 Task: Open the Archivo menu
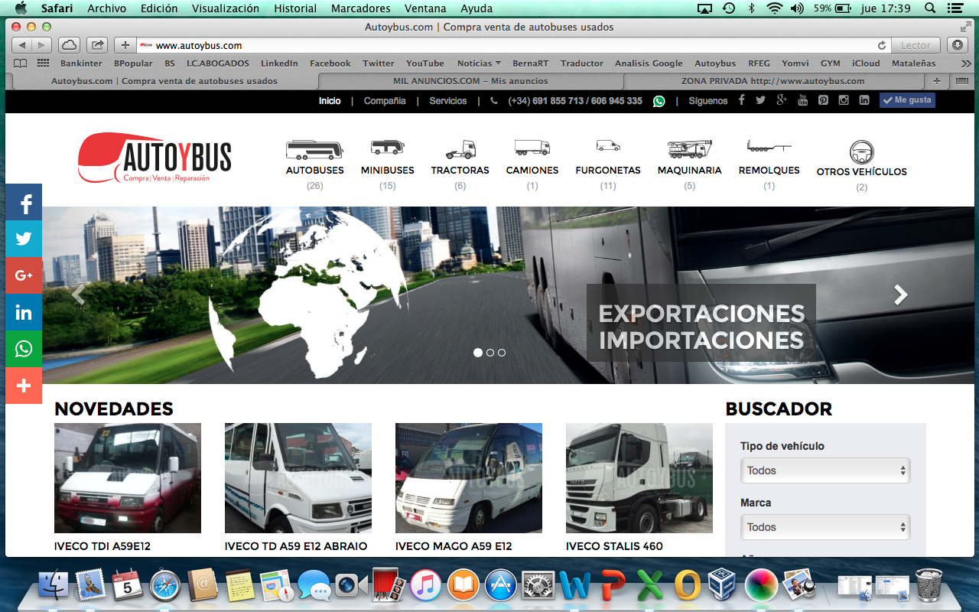(x=107, y=8)
